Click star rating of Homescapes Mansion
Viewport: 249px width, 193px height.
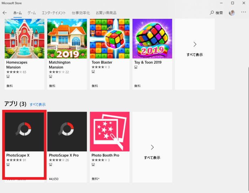pos(14,72)
